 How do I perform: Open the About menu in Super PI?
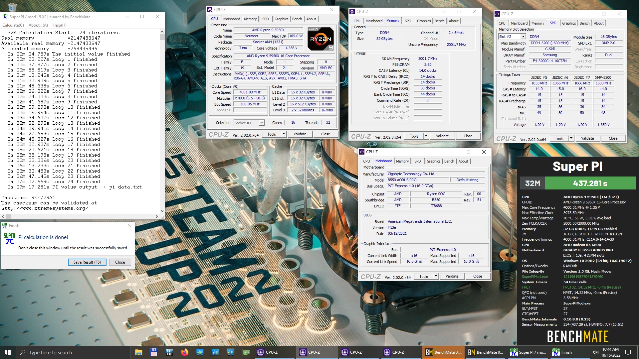pyautogui.click(x=38, y=25)
